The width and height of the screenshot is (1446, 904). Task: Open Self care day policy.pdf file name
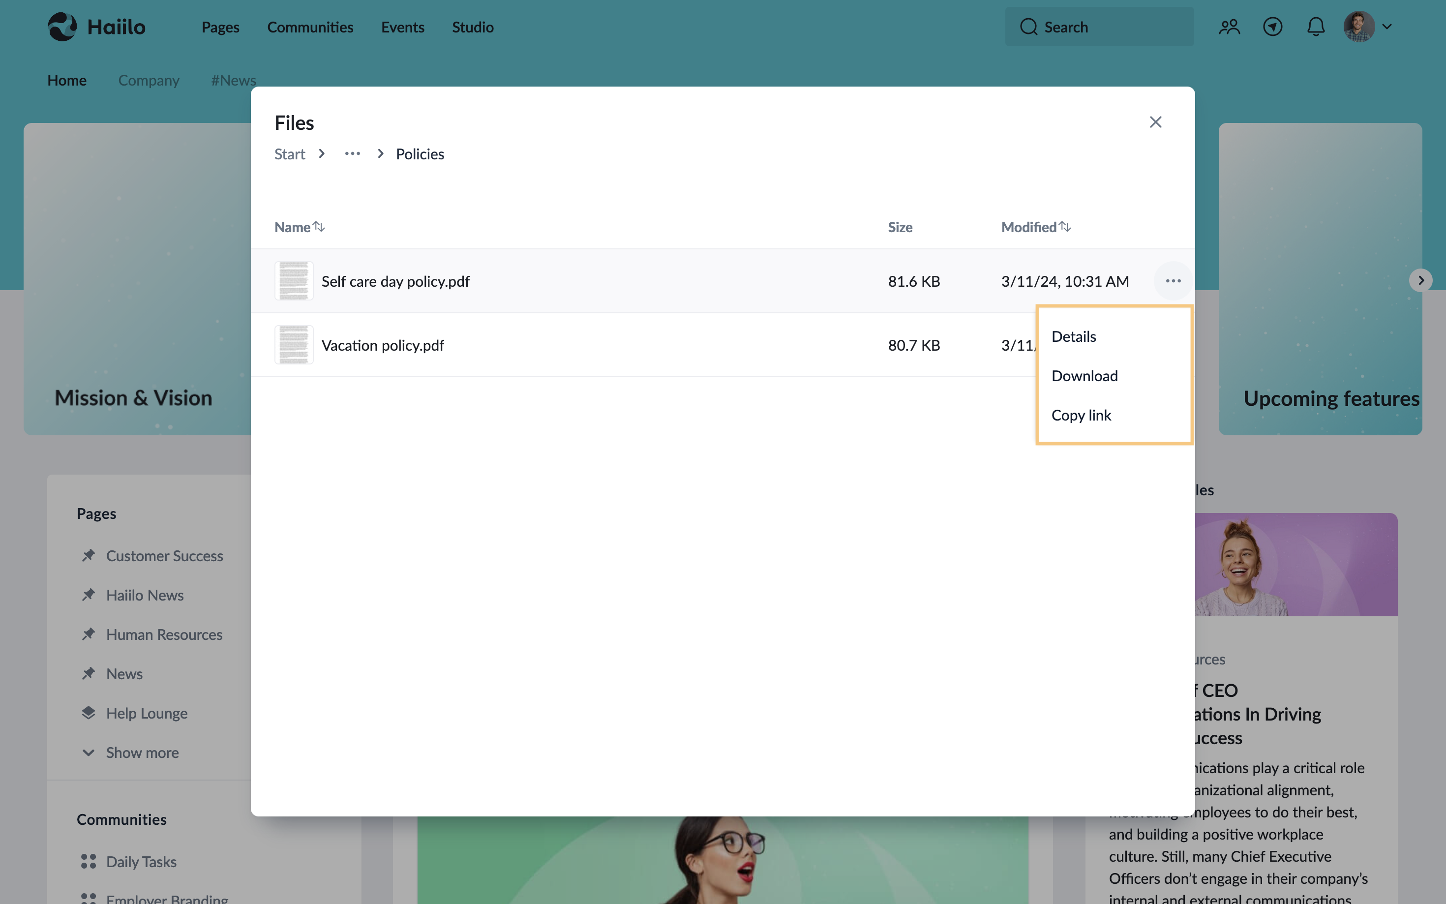[395, 281]
